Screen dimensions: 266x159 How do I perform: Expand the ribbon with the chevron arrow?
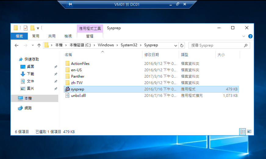click(x=244, y=36)
